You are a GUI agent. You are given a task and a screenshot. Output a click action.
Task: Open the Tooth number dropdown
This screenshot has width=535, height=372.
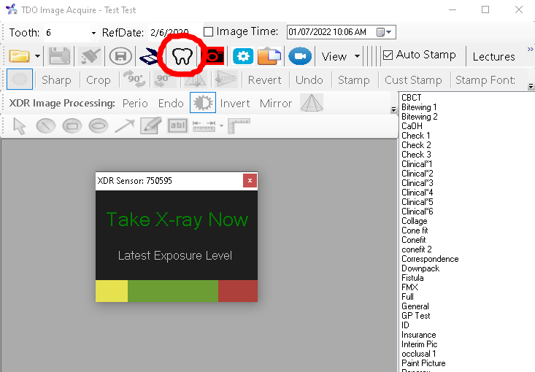point(93,33)
